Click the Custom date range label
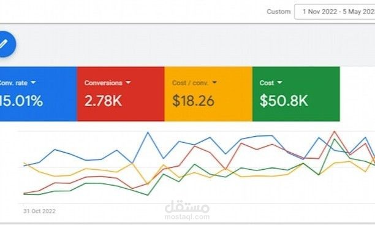The height and width of the screenshot is (225, 375). click(x=279, y=12)
